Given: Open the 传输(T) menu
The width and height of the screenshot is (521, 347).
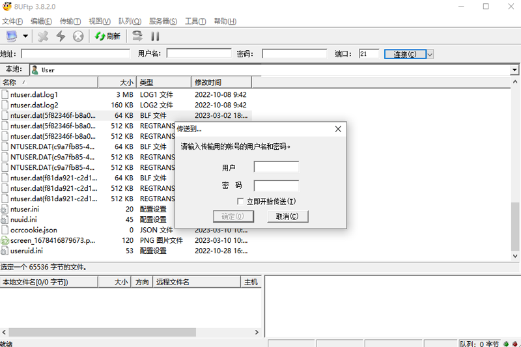Looking at the screenshot, I should (x=70, y=21).
